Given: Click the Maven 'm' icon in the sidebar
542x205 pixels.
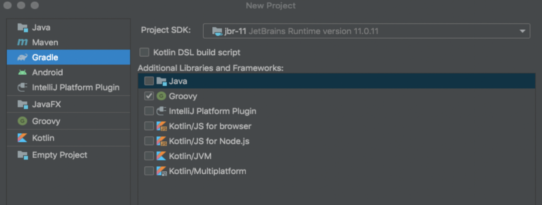Looking at the screenshot, I should pos(23,42).
